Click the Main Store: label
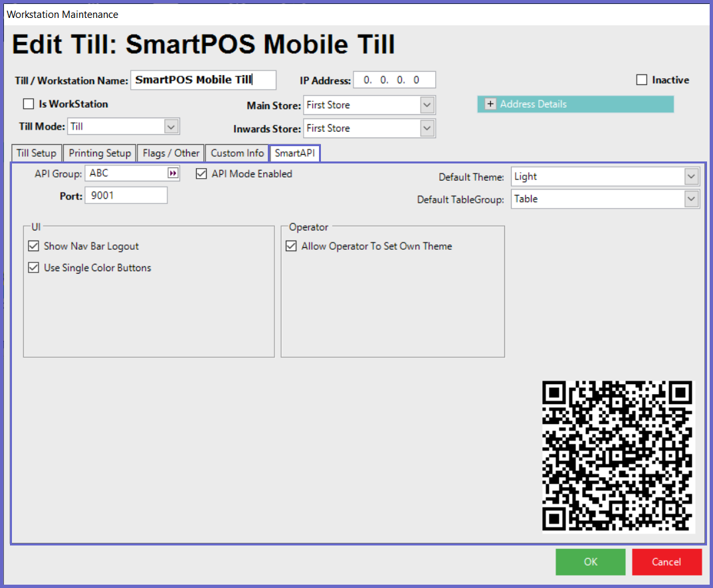This screenshot has height=588, width=713. (274, 106)
